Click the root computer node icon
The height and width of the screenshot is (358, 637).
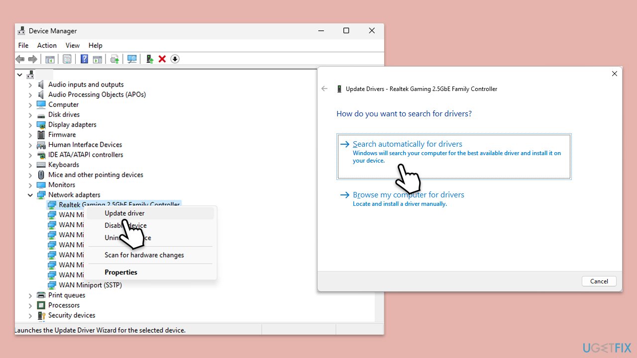coord(30,75)
